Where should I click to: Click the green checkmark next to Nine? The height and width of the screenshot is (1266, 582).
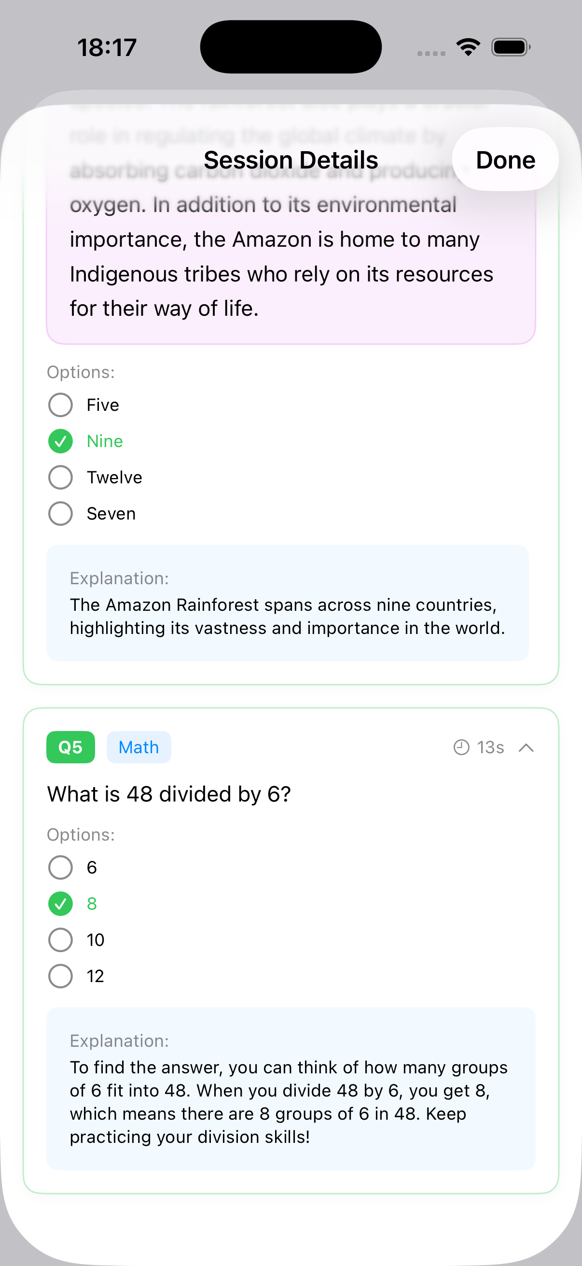point(60,441)
